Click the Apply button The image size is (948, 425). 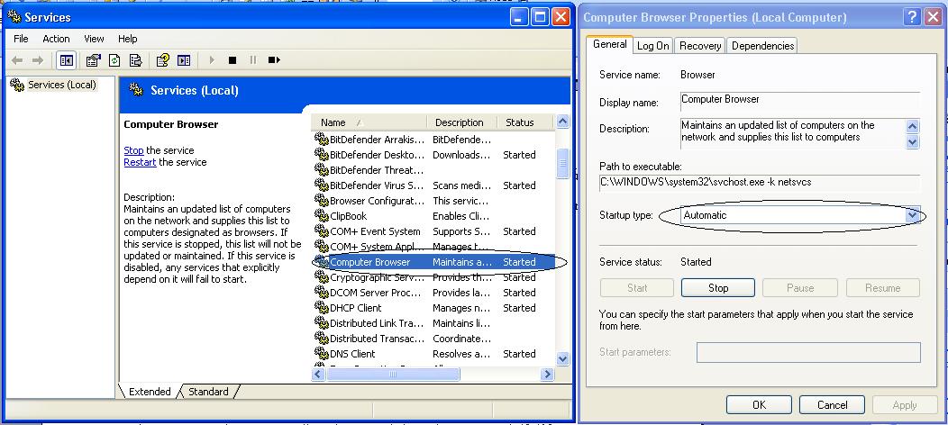click(x=905, y=405)
